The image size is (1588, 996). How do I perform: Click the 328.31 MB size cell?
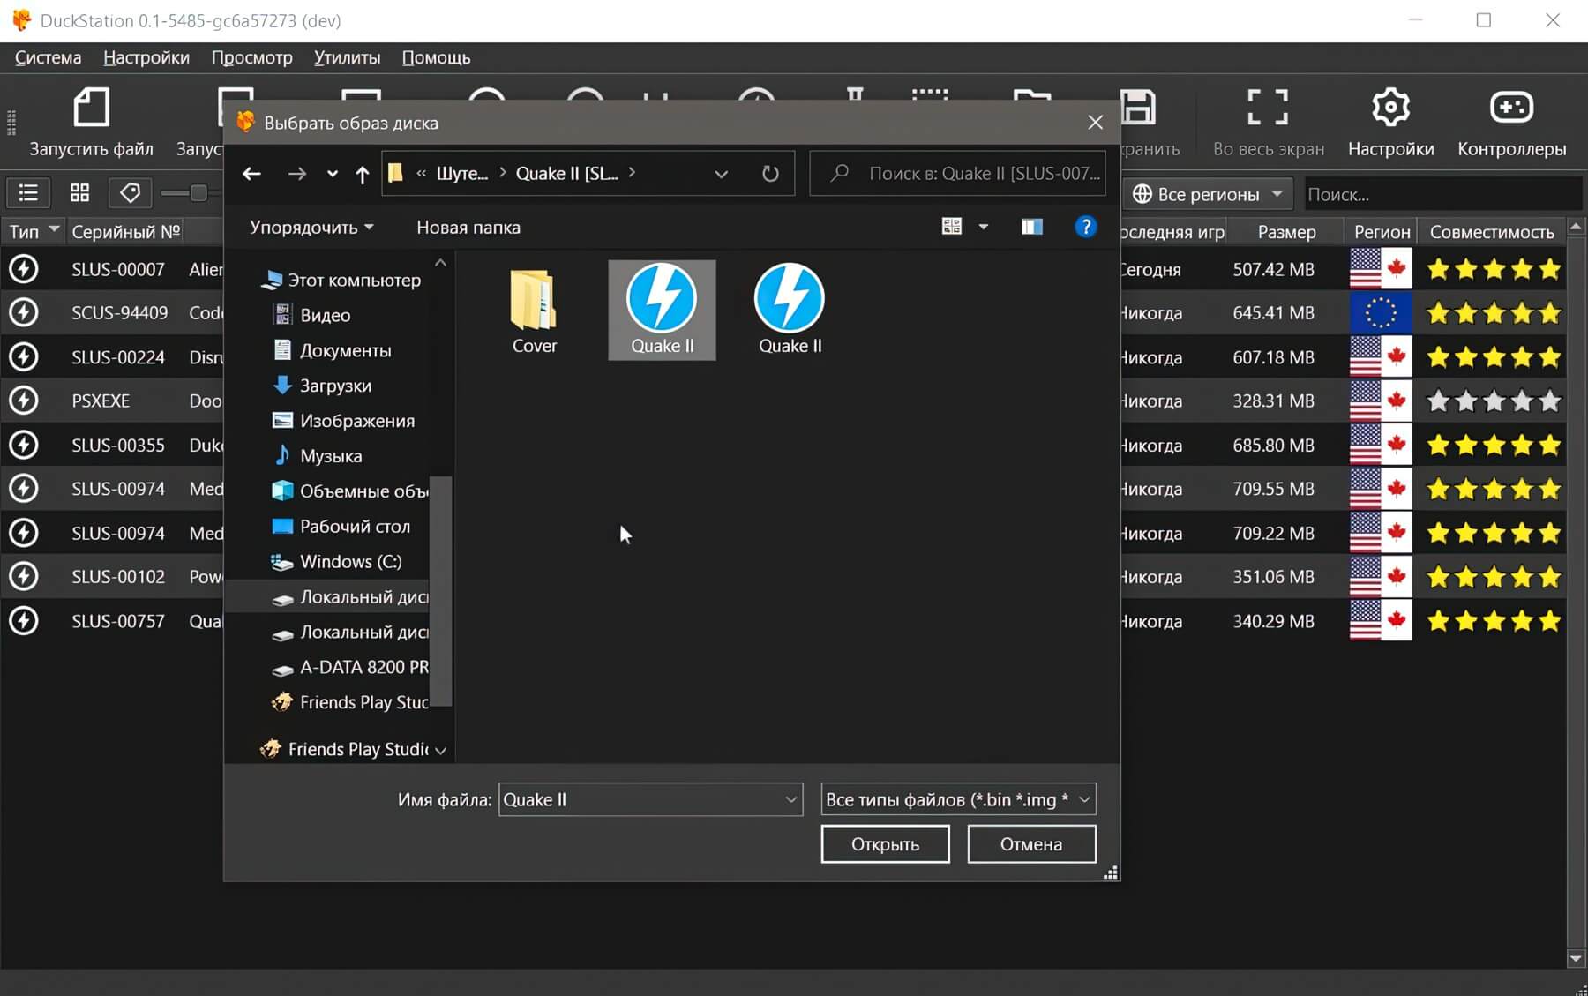1273,401
